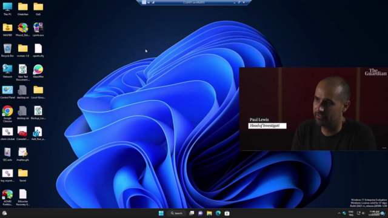Click connection signal icon on remote bar
Screen dimensions: 388x218
[x=153, y=2]
